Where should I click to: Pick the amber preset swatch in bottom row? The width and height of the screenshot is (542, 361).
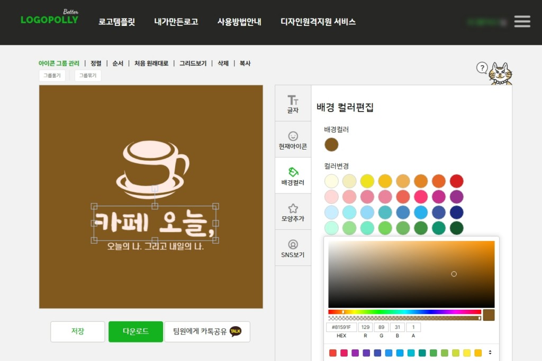coord(478,353)
